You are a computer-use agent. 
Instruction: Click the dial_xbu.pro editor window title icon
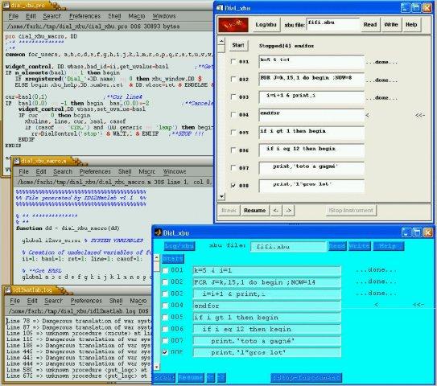coord(6,6)
